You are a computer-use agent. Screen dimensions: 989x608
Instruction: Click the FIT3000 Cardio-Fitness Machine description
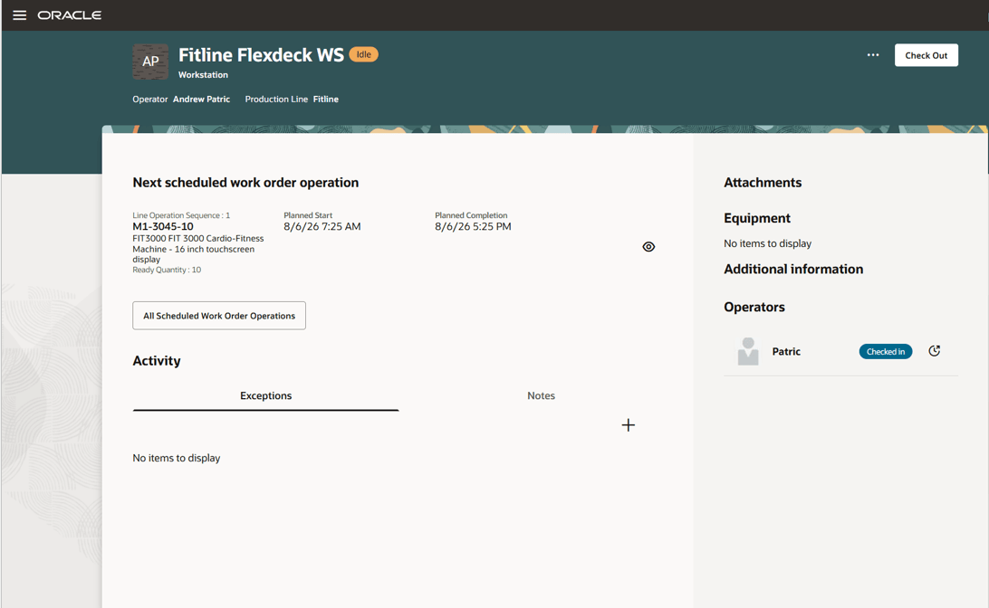click(198, 249)
